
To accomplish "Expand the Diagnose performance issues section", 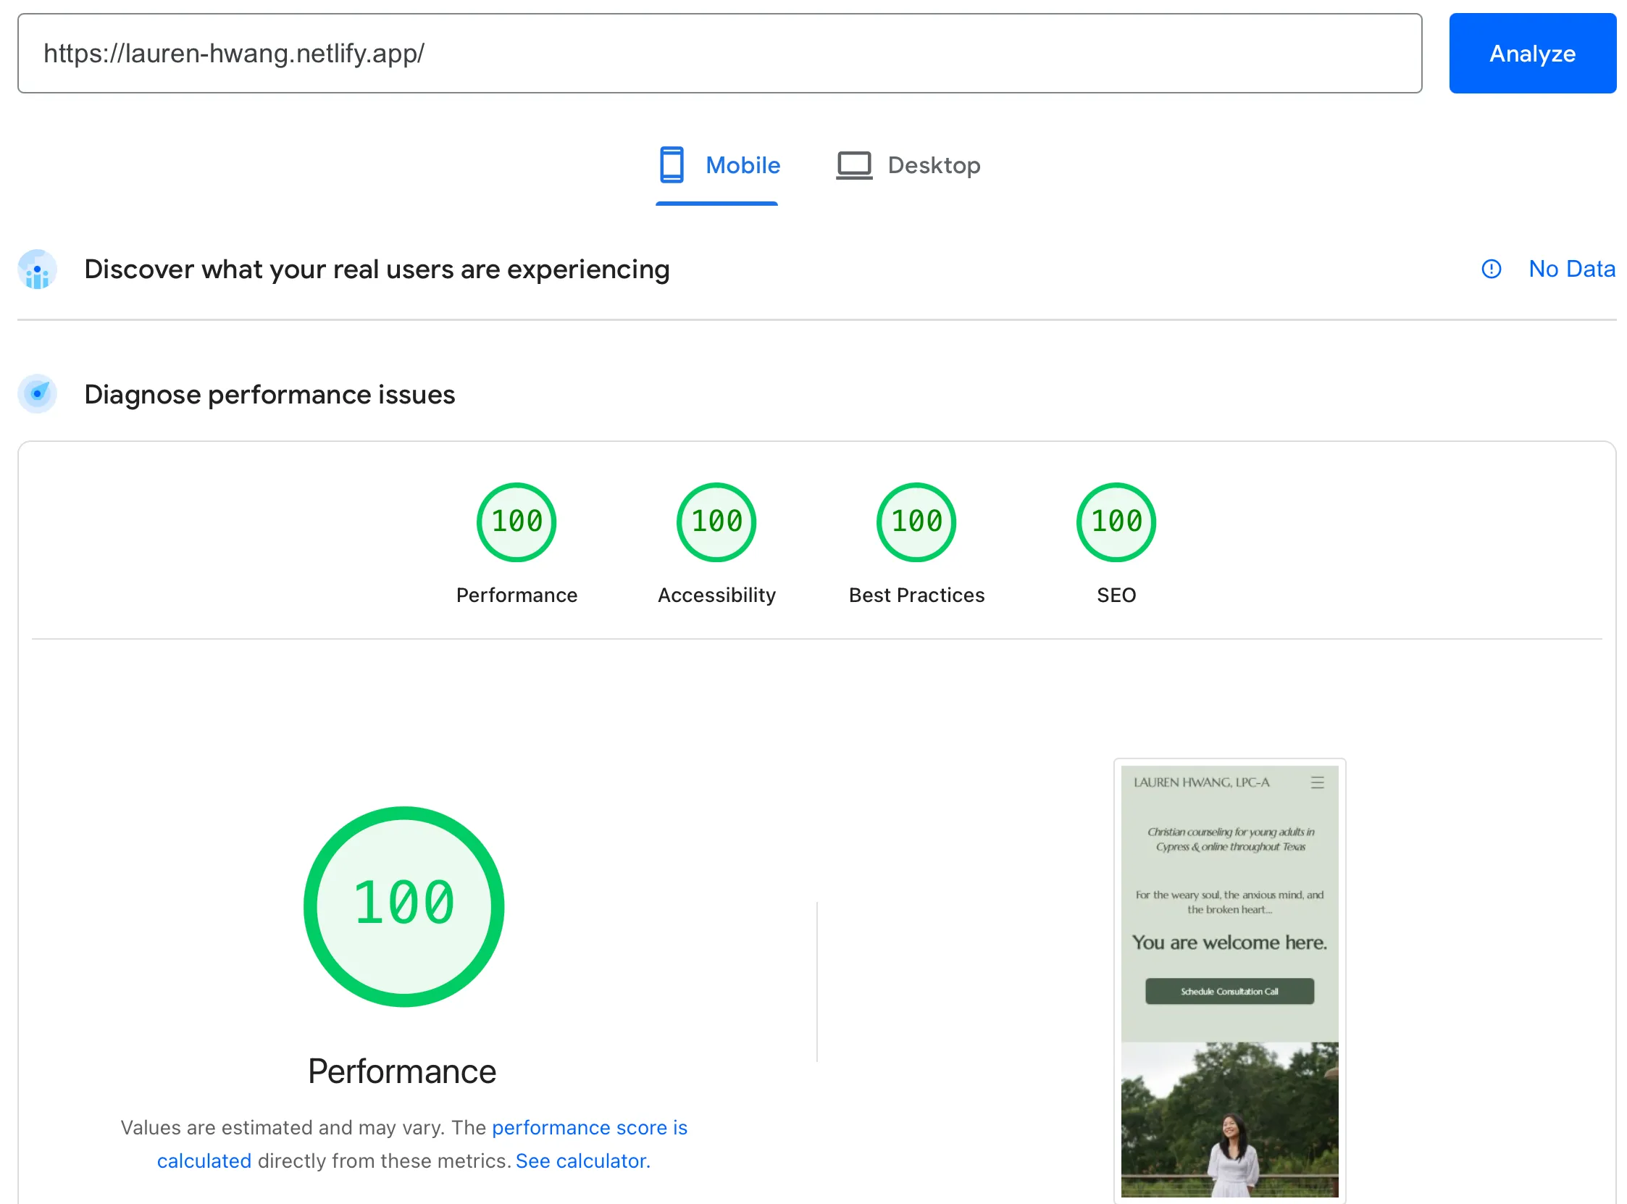I will click(269, 393).
